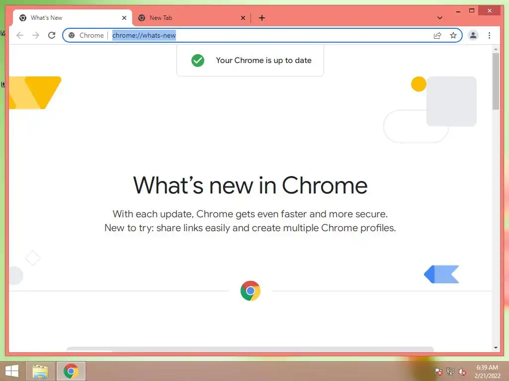
Task: Click the vertical scrollbar thumb
Action: click(x=496, y=81)
